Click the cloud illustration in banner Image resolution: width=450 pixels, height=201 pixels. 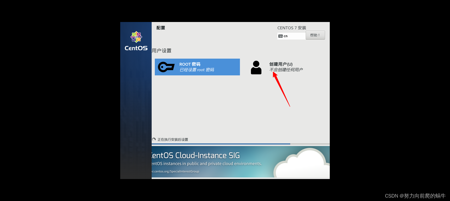301,163
